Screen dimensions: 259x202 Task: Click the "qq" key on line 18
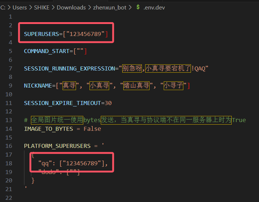(44, 163)
